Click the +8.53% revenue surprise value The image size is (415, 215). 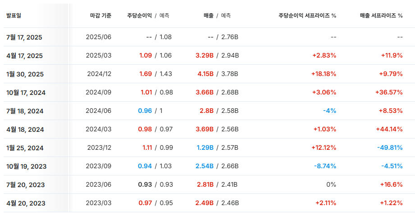point(391,111)
